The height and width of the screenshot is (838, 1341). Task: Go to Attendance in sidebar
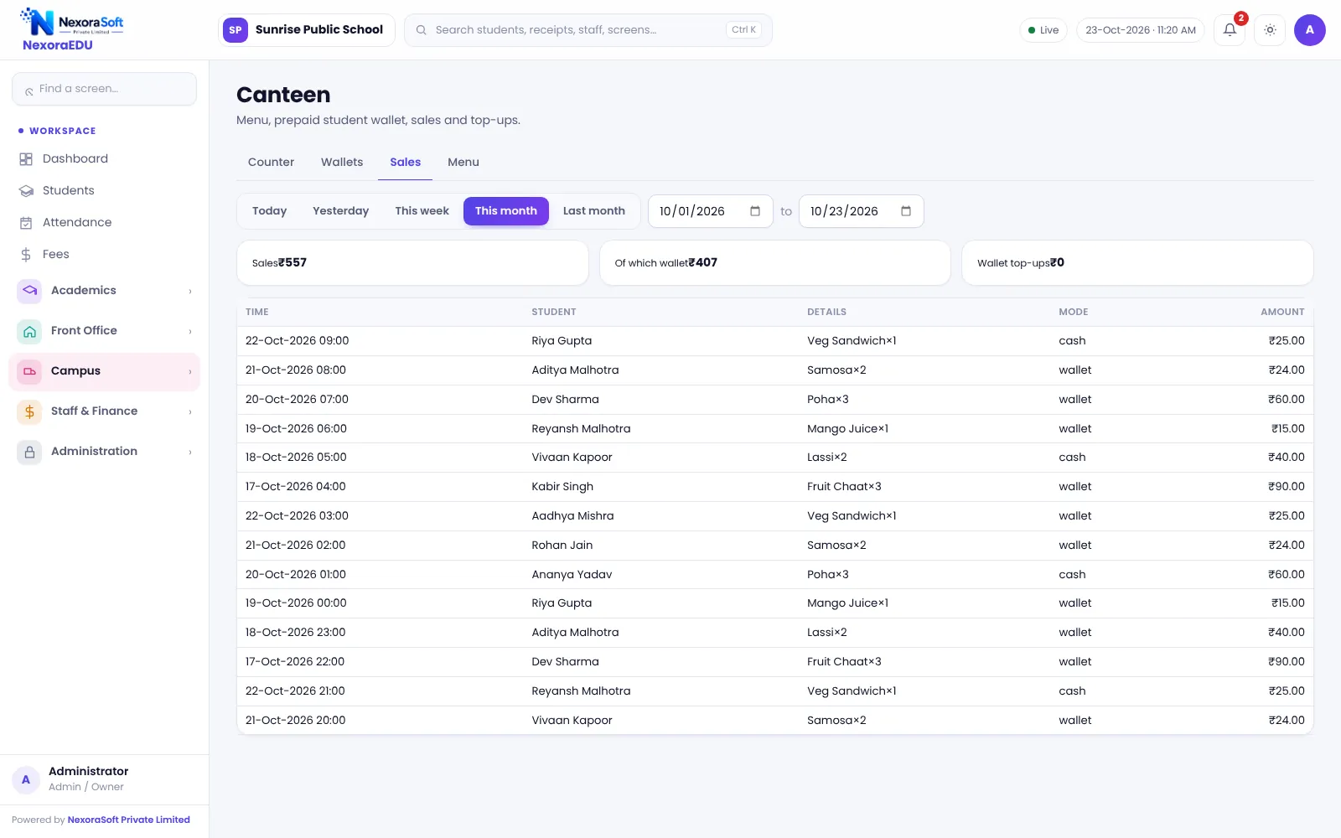pos(104,222)
